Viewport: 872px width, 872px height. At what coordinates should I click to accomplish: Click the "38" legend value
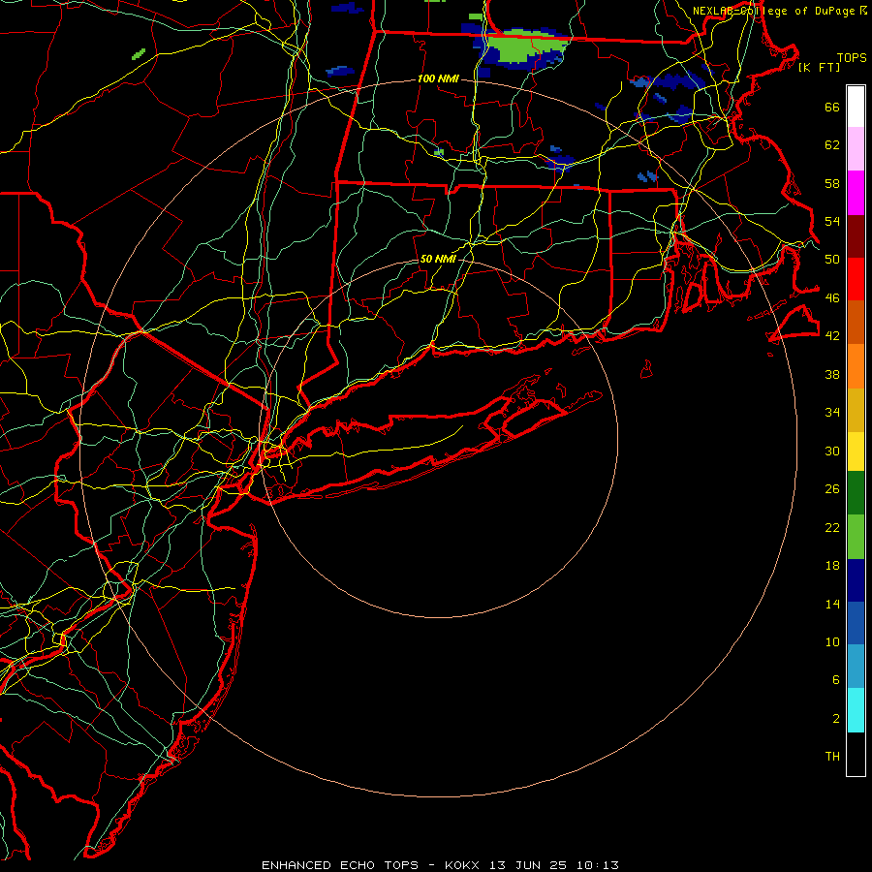(x=832, y=374)
